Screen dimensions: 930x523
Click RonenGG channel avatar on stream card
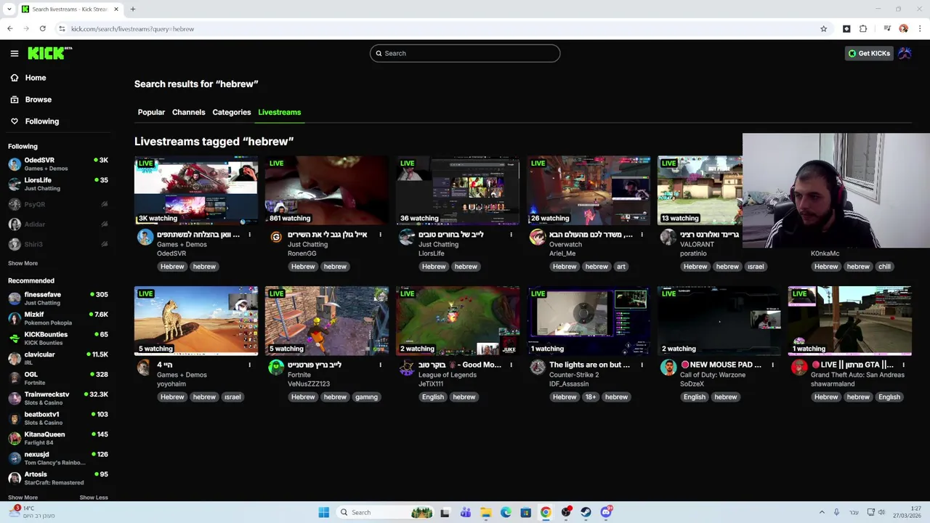[x=276, y=237]
